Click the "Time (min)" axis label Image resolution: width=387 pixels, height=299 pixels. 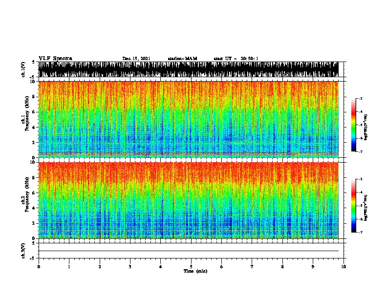tap(195, 271)
